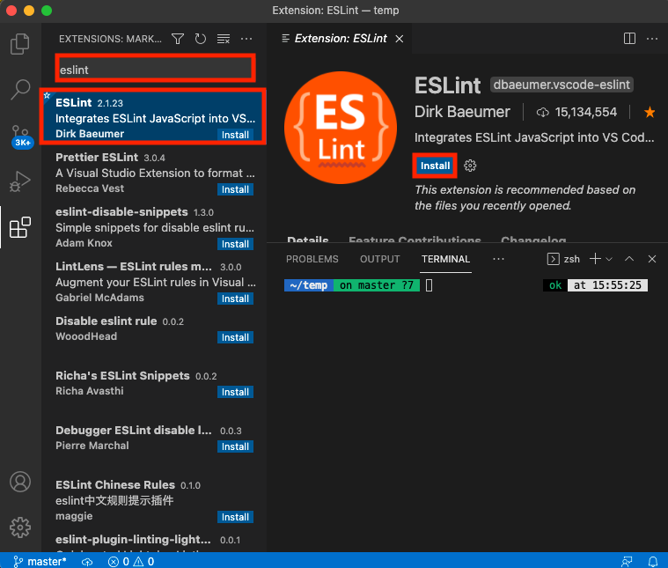Select the zsh terminal instance
Viewport: 668px width, 568px height.
tap(563, 259)
